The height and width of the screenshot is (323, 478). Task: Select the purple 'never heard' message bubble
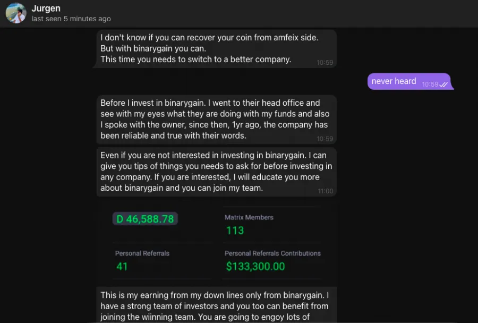click(394, 81)
